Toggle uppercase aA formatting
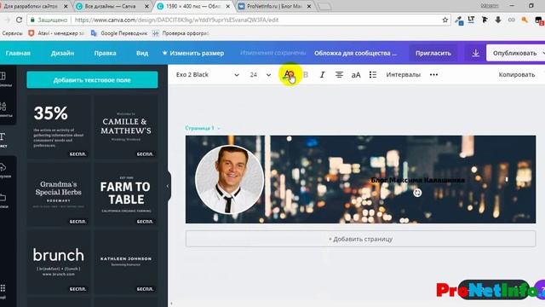This screenshot has height=307, width=545. 356,75
